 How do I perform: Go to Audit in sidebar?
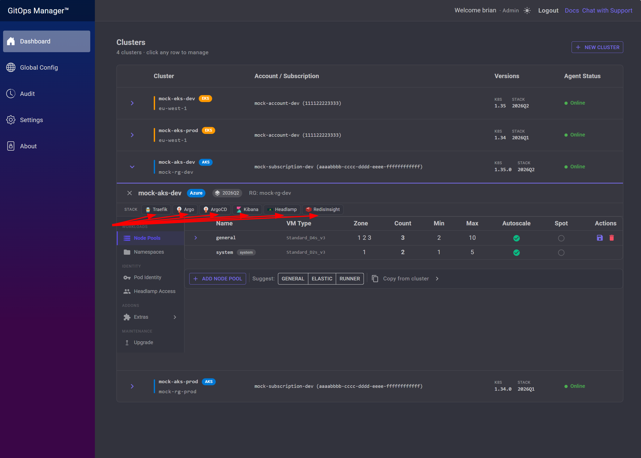[47, 94]
